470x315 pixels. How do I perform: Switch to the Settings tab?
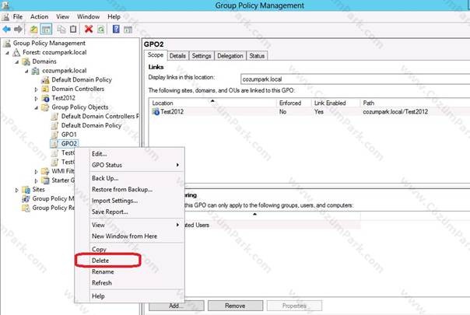coord(202,56)
